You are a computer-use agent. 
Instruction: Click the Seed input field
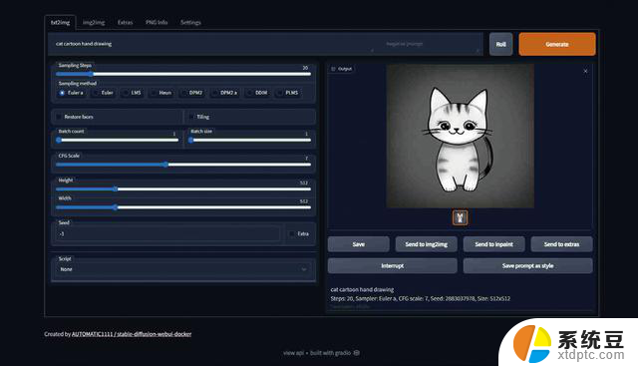point(167,233)
